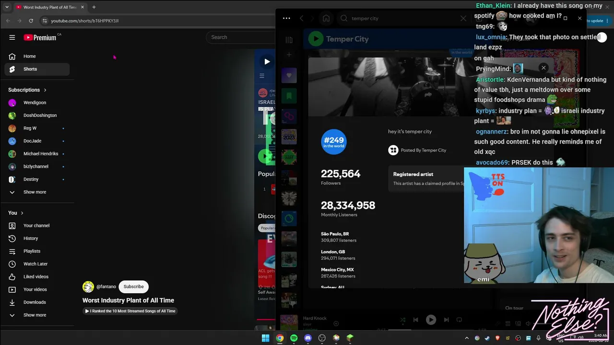Image resolution: width=614 pixels, height=345 pixels.
Task: Toggle shuffle in the Spotify player
Action: point(402,320)
